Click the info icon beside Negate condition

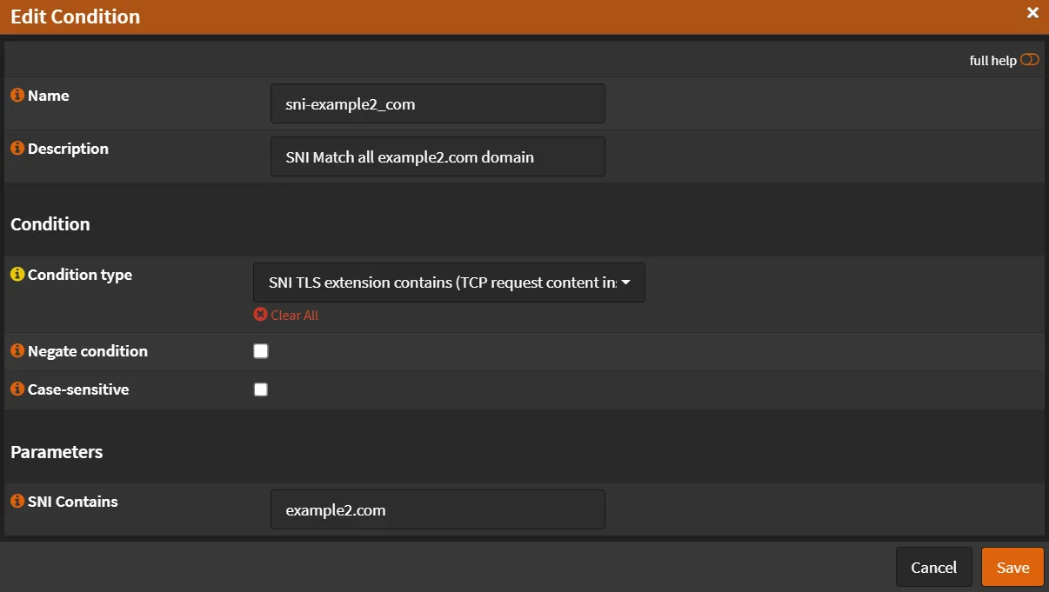click(17, 351)
